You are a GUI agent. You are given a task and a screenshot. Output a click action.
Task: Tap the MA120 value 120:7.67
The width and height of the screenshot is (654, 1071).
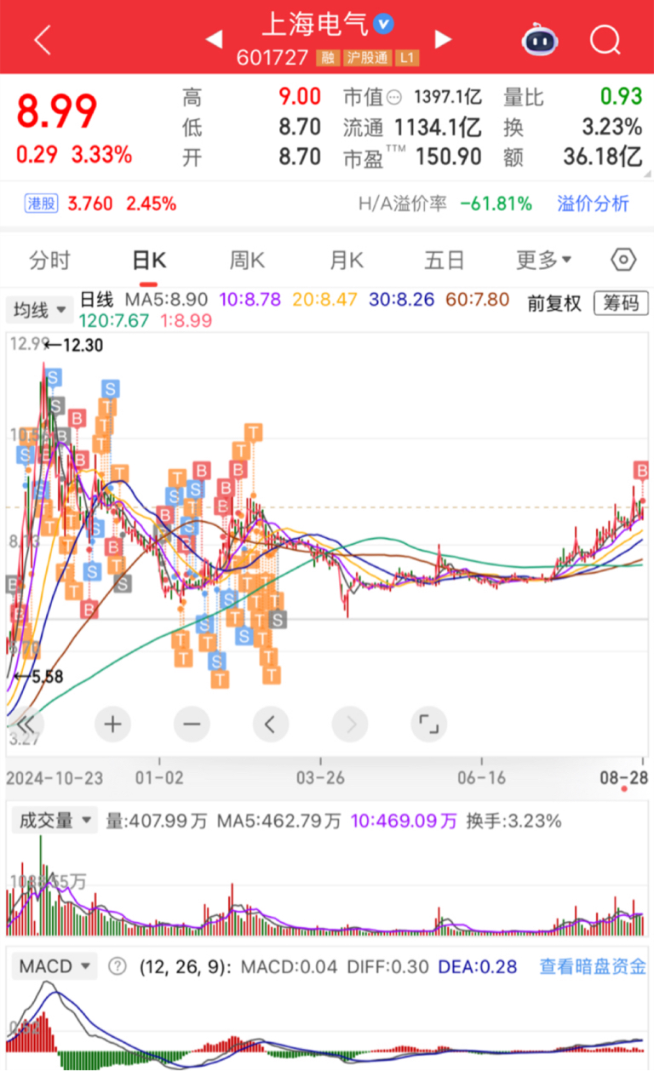(114, 321)
